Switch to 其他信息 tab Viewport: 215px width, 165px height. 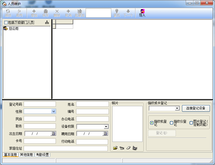tap(26, 155)
